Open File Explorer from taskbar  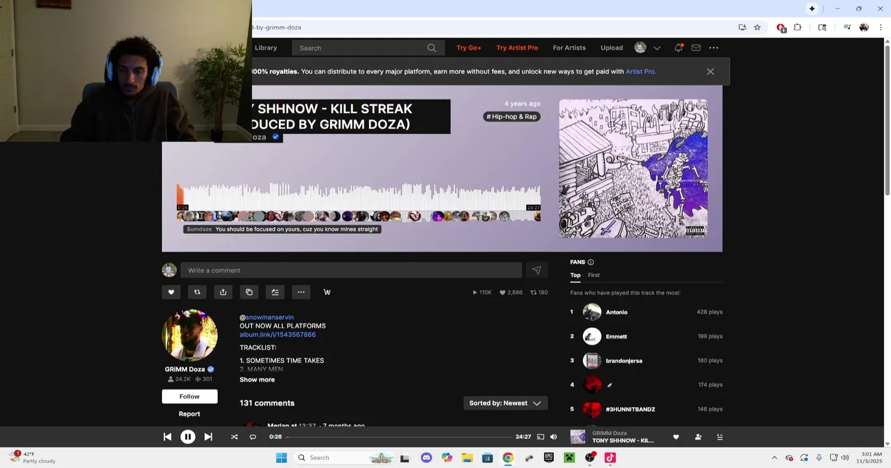click(467, 458)
